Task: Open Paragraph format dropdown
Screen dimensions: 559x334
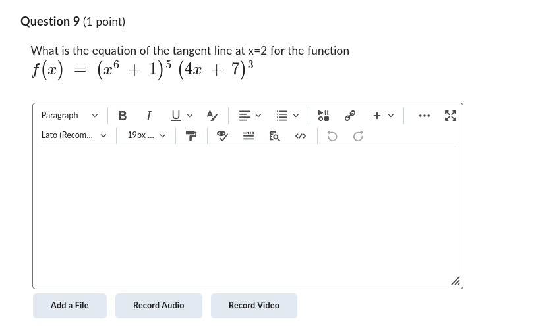Action: 69,116
